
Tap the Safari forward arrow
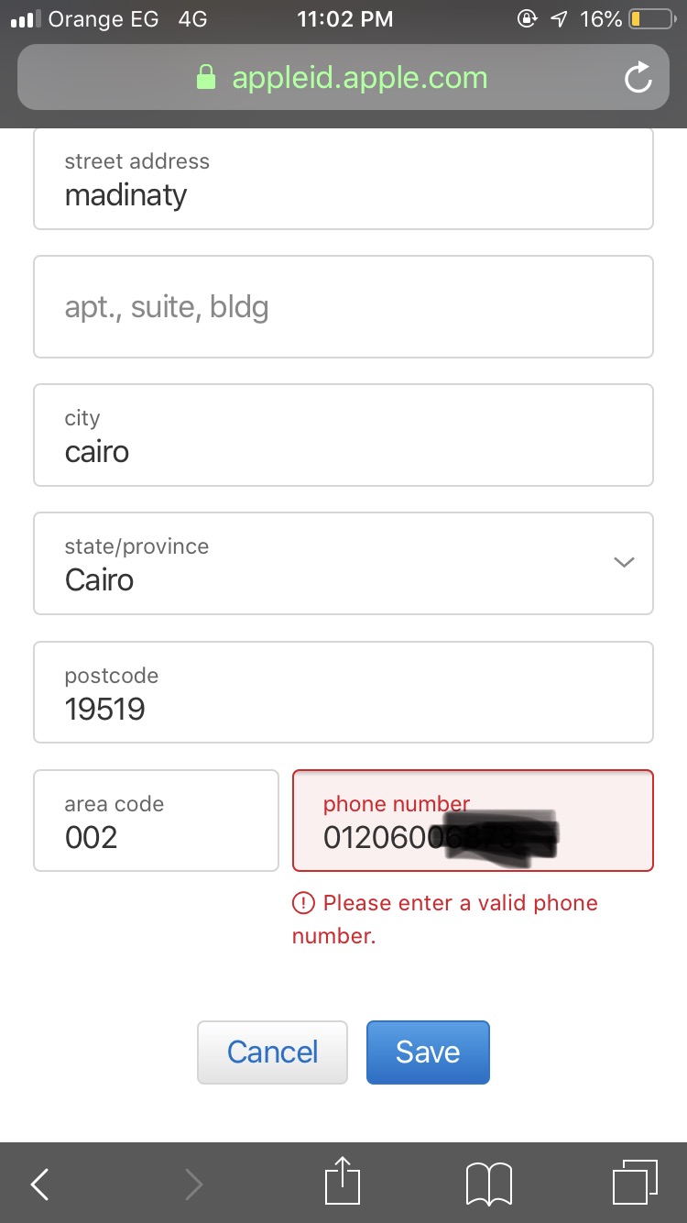(x=193, y=1184)
